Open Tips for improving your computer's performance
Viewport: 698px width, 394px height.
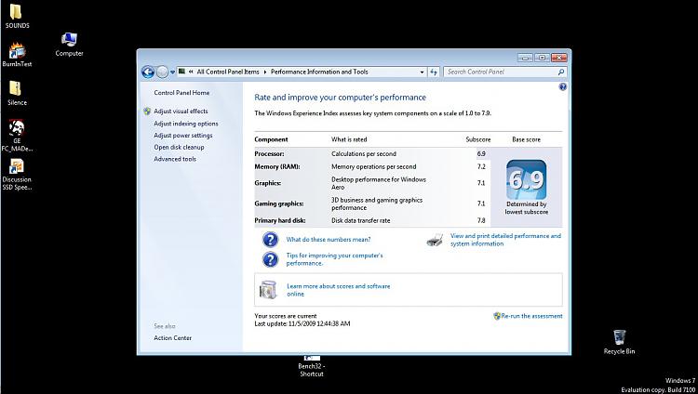click(x=334, y=259)
